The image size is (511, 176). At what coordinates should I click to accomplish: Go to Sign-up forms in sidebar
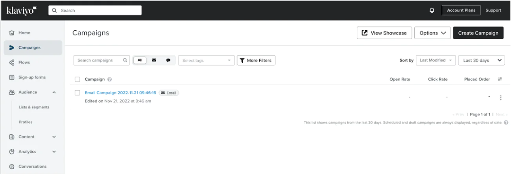[x=32, y=77]
